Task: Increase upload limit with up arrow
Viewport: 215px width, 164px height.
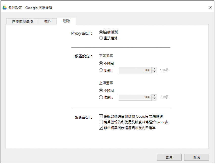Action: 154,96
